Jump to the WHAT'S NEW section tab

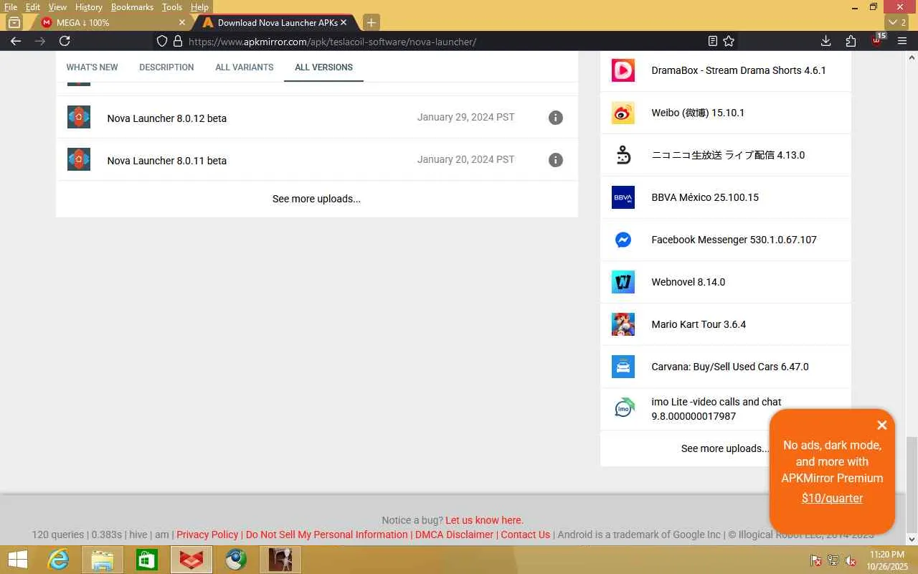point(92,67)
